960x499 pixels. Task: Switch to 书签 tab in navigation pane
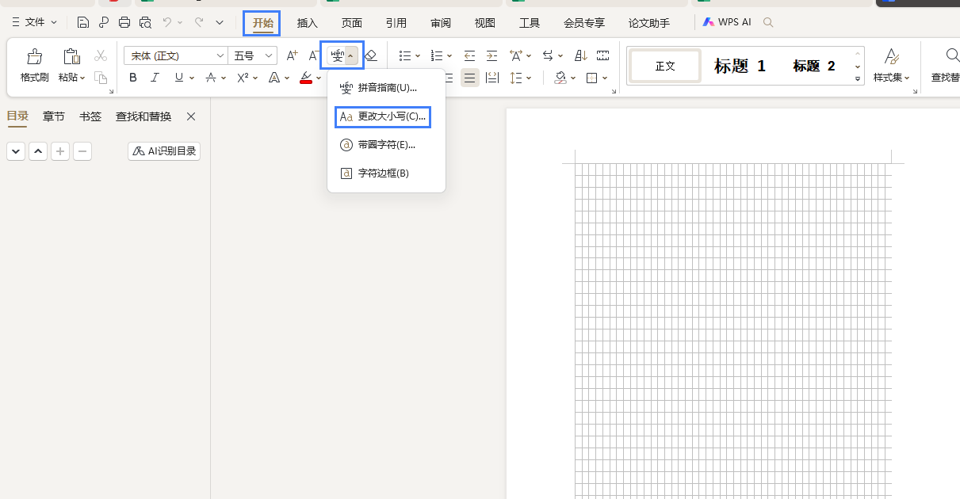pyautogui.click(x=90, y=116)
